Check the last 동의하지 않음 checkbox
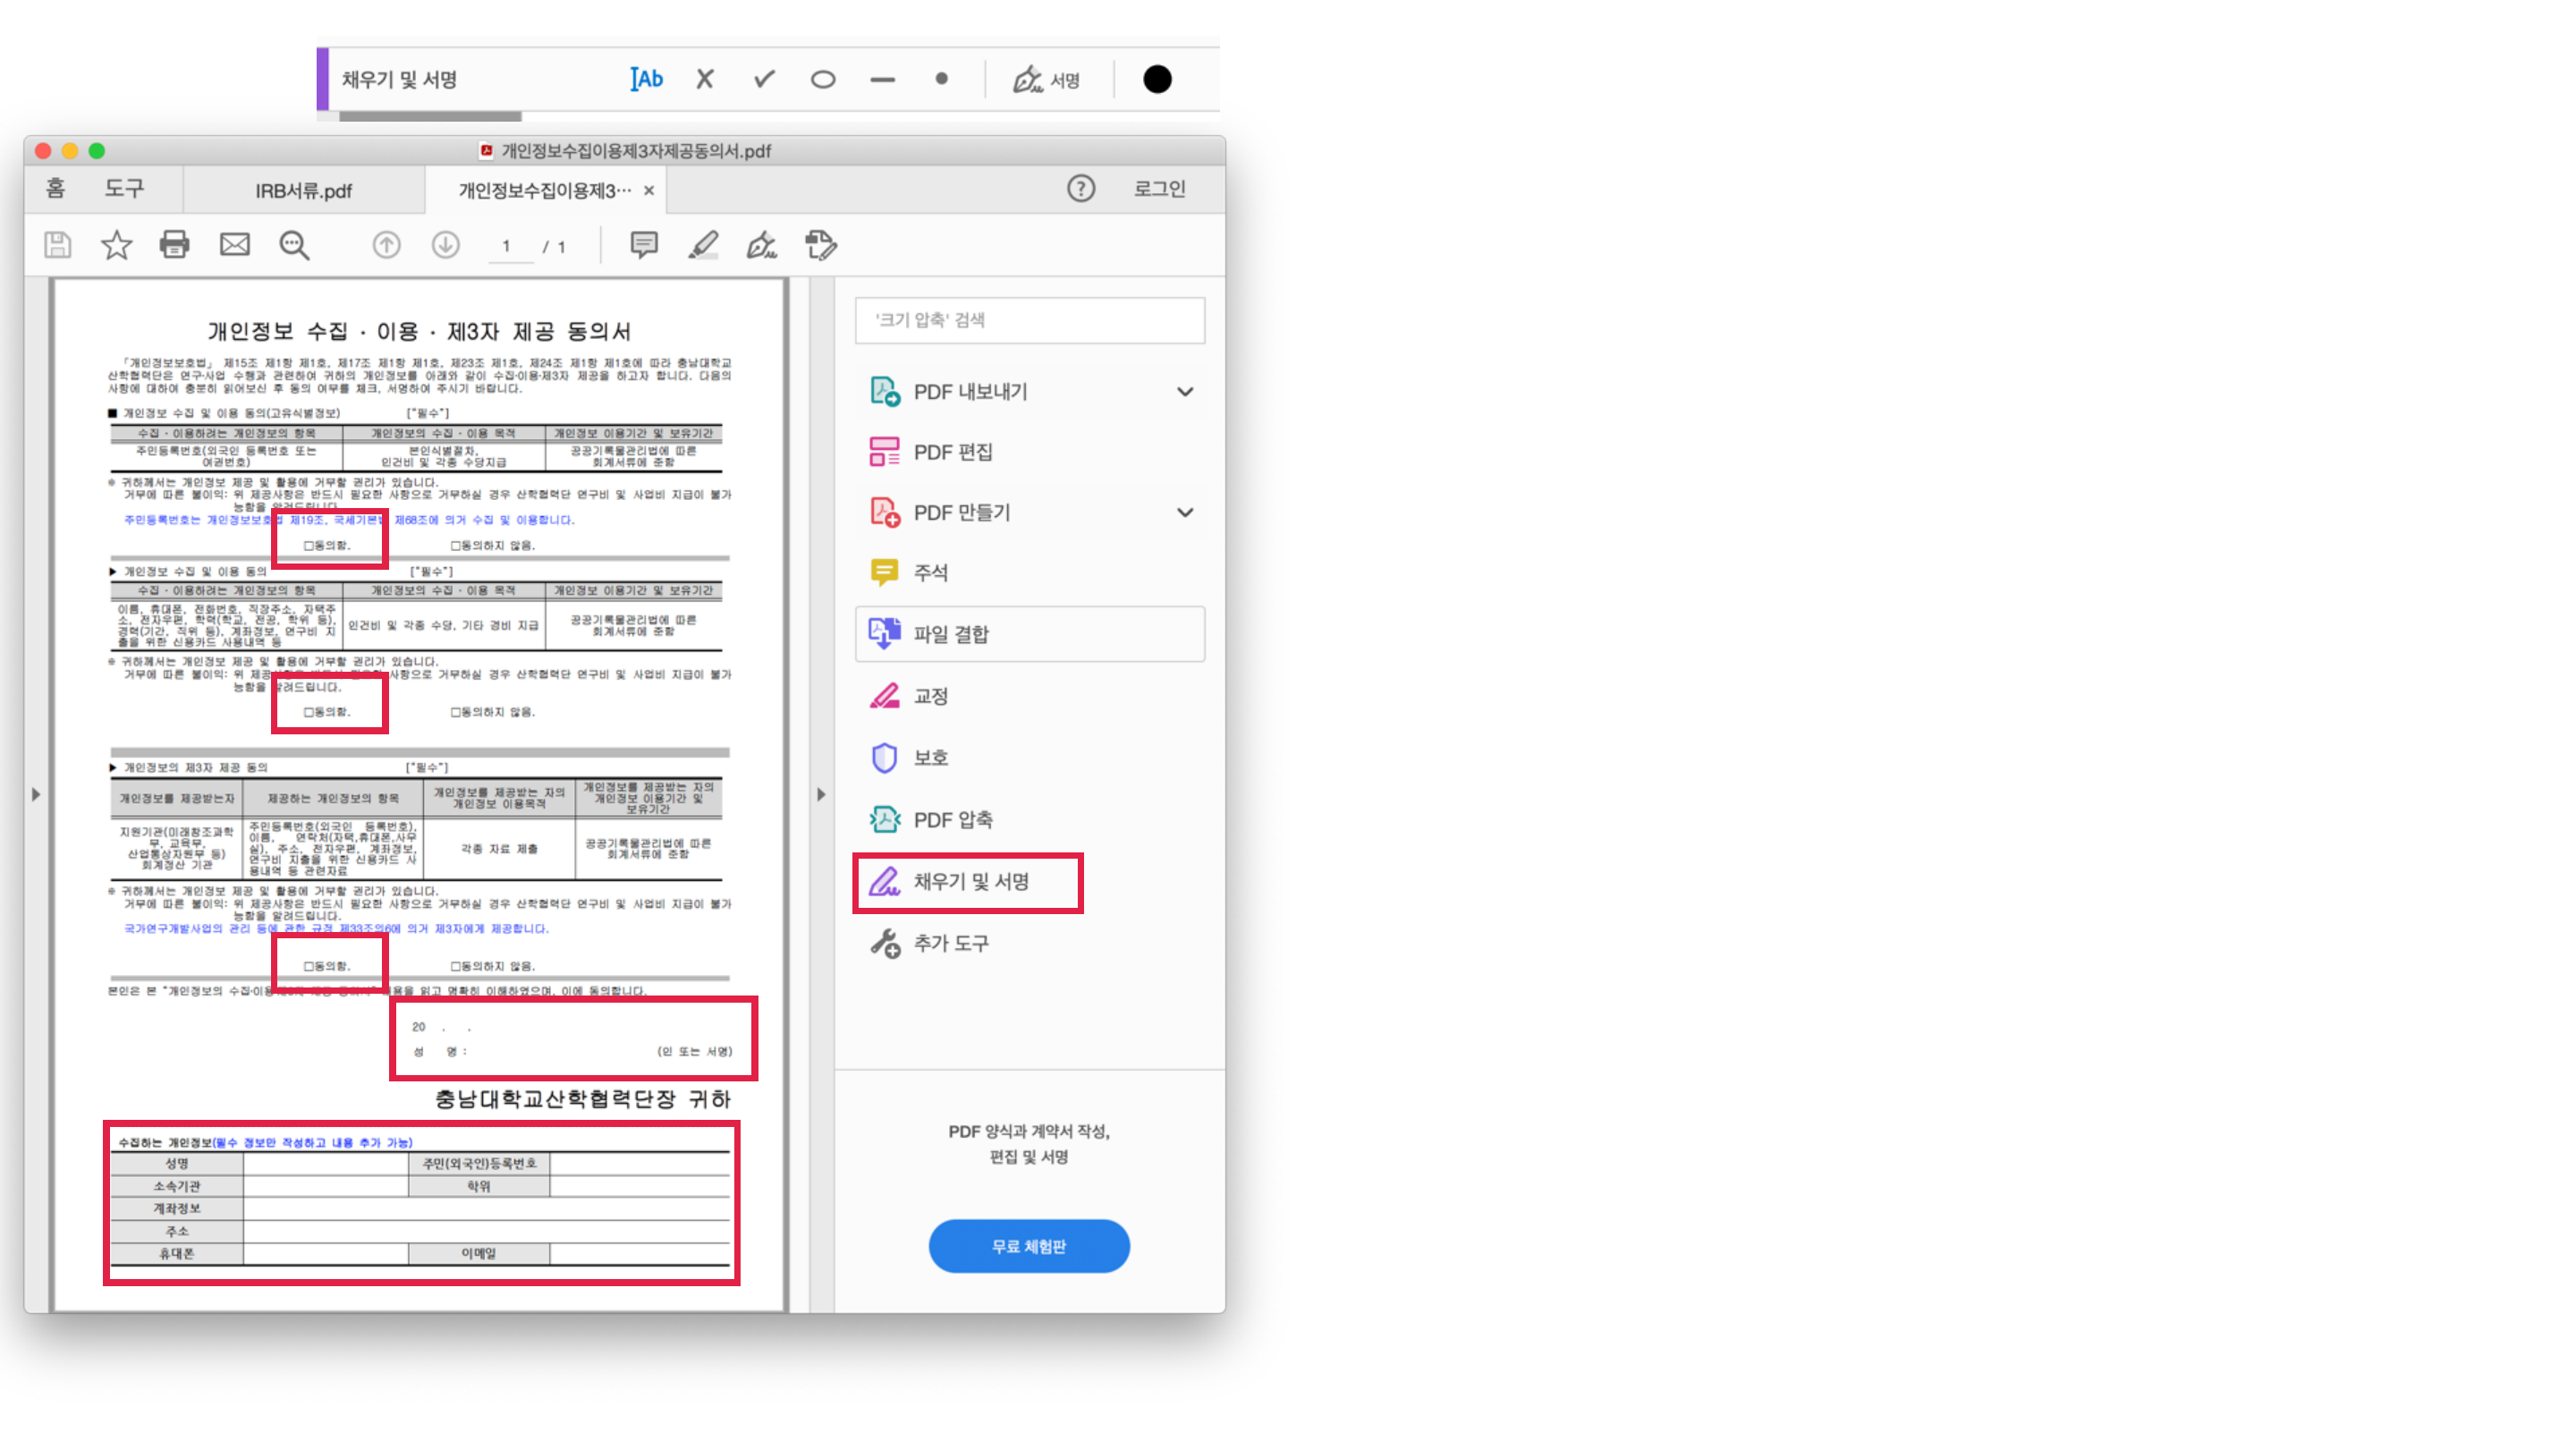 point(455,966)
